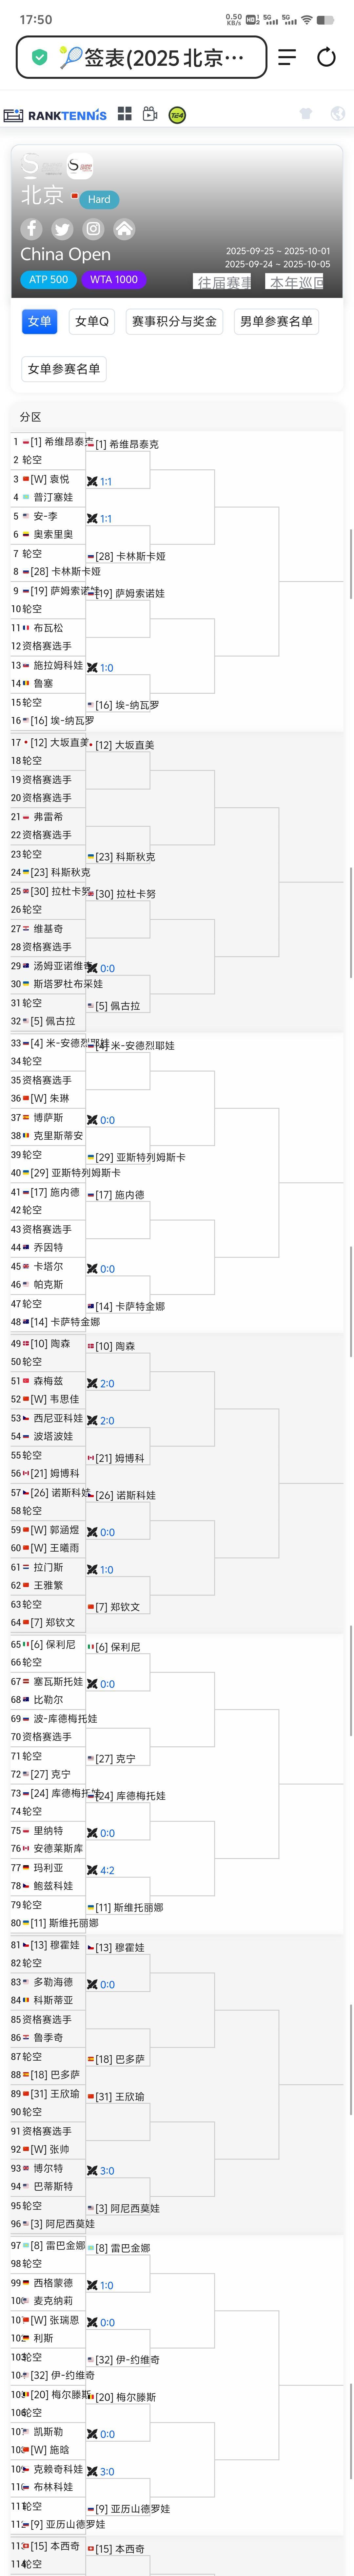Screen dimensions: 354x2576
Task: Switch to the 女单Q tab
Action: pos(92,321)
